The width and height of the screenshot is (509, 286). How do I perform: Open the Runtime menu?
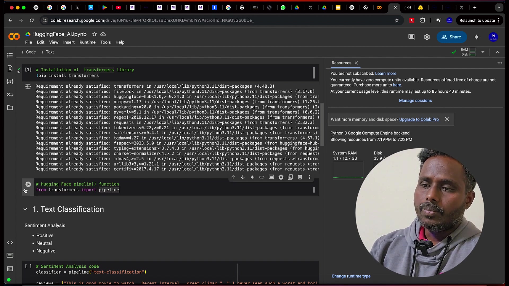(x=87, y=42)
